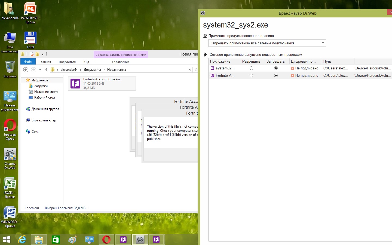Launch Internet Explorer from the taskbar

click(x=22, y=240)
